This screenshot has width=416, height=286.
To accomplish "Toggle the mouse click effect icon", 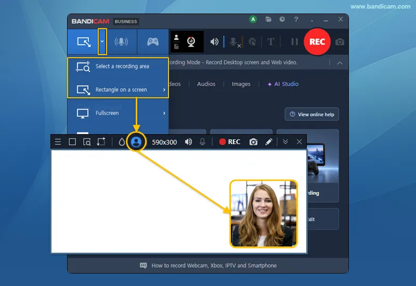I will [x=252, y=42].
